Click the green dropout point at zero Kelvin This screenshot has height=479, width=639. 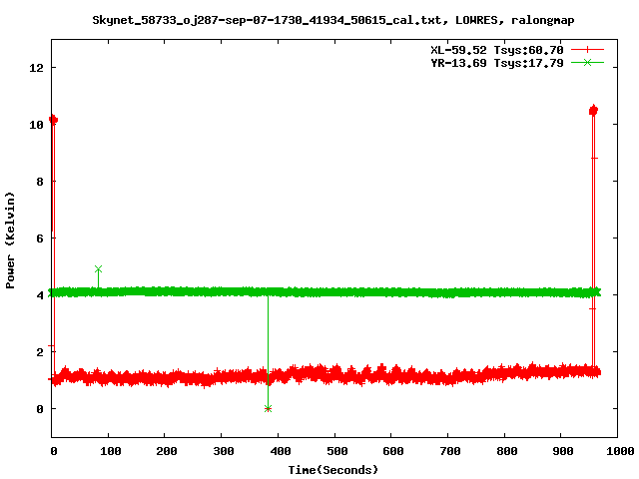268,408
